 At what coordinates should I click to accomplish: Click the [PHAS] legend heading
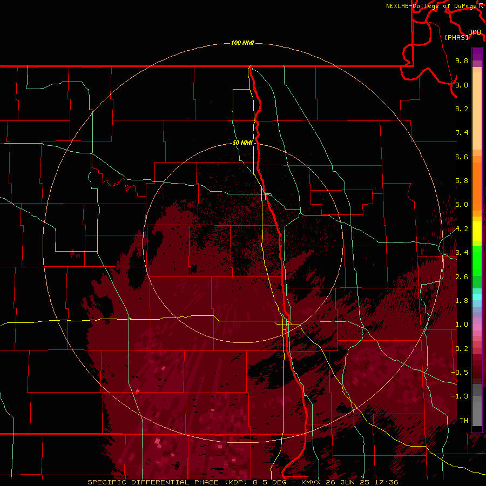[456, 37]
